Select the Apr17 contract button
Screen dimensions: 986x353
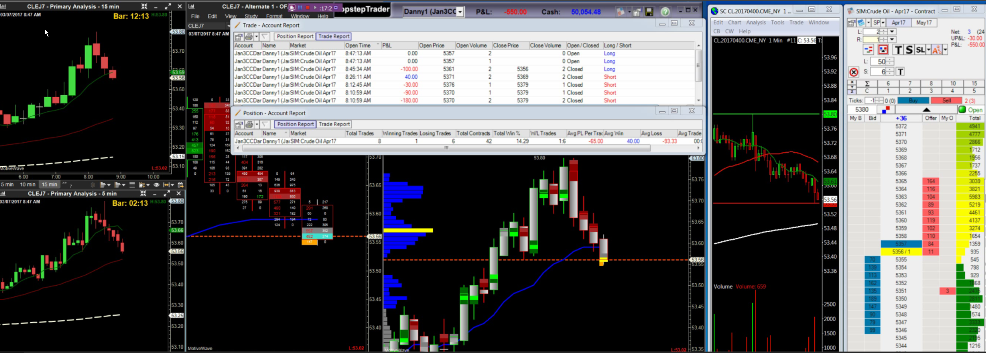coord(899,23)
